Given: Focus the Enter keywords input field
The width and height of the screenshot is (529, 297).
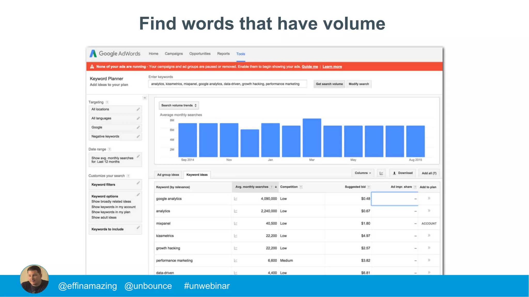Looking at the screenshot, I should [x=228, y=84].
